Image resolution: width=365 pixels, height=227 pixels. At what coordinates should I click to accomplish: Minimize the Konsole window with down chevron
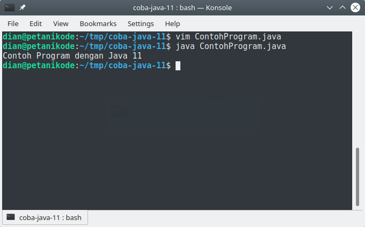point(330,7)
